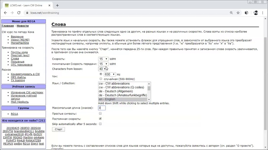Bookmark this page with the star icon

tap(238, 13)
